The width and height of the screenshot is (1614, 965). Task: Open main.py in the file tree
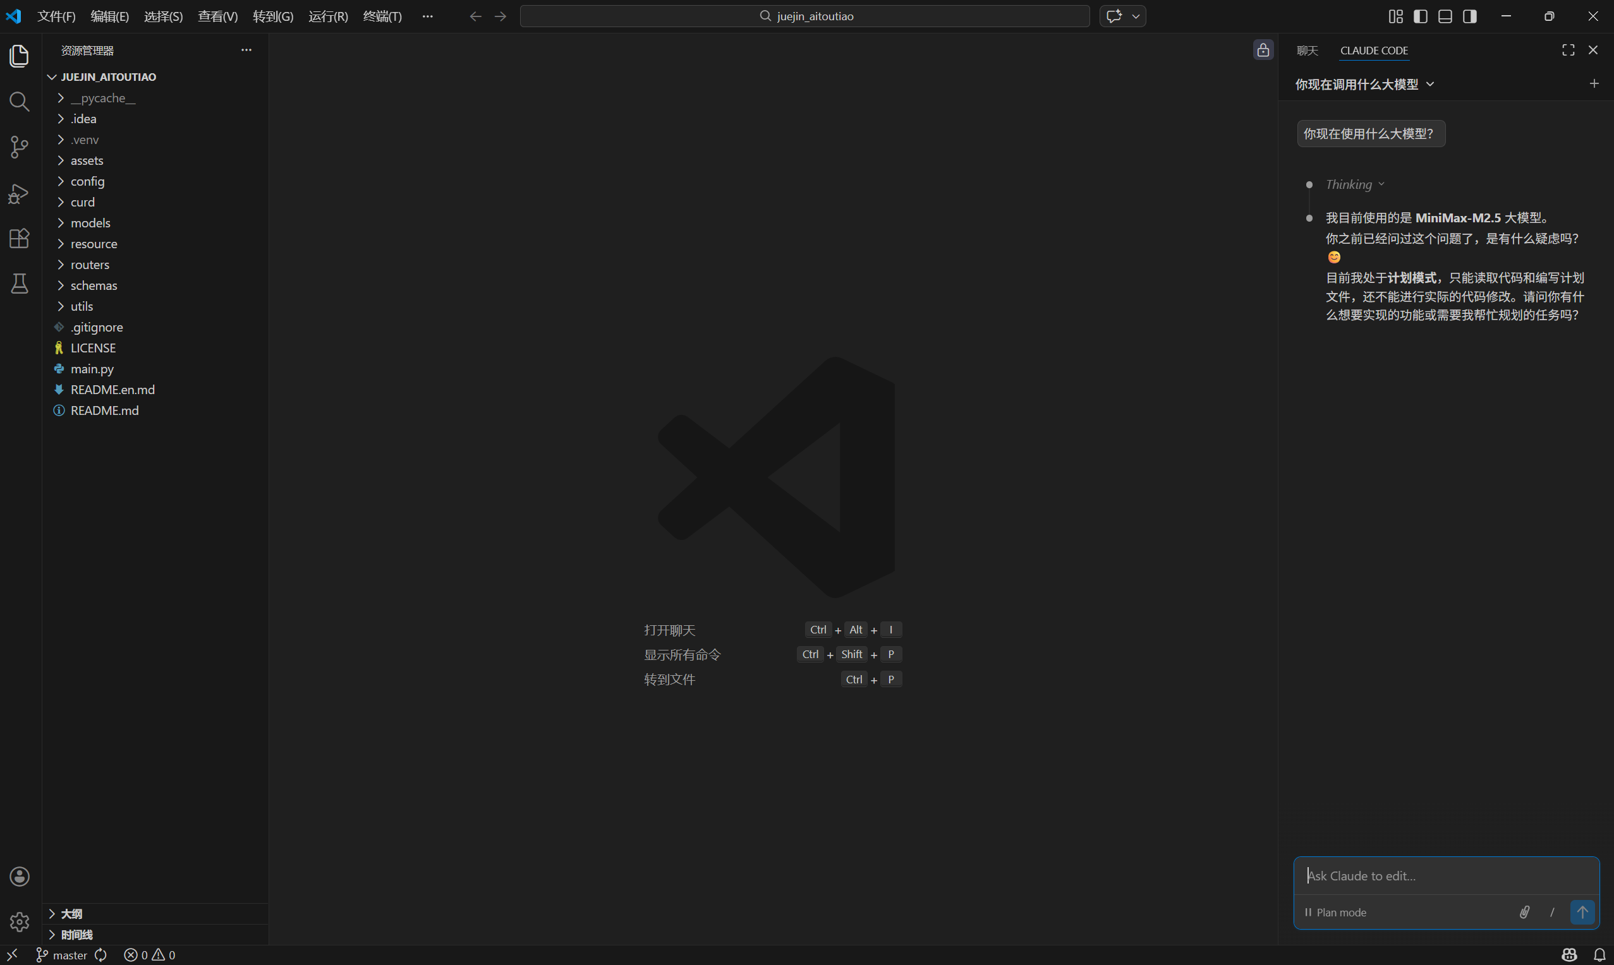[x=155, y=368]
